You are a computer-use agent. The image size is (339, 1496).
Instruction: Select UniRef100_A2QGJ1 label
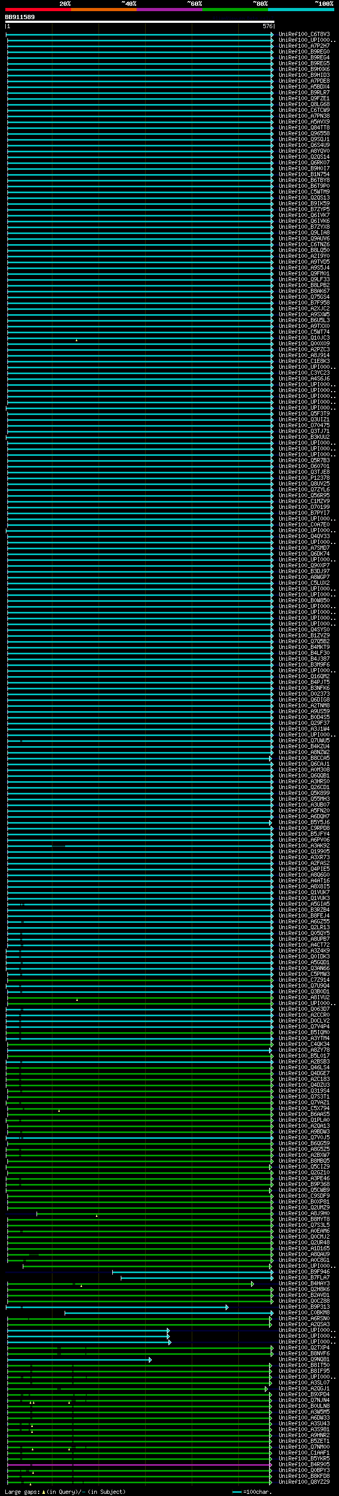(x=304, y=1389)
